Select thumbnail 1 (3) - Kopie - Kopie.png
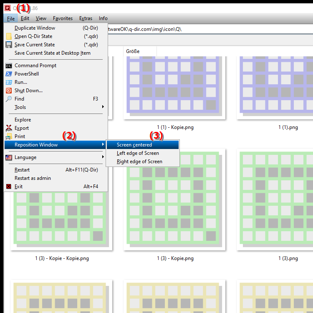313x313 pixels. tap(61, 221)
